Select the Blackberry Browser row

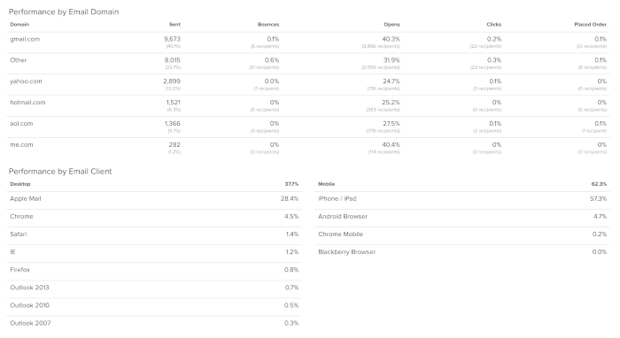pyautogui.click(x=462, y=254)
